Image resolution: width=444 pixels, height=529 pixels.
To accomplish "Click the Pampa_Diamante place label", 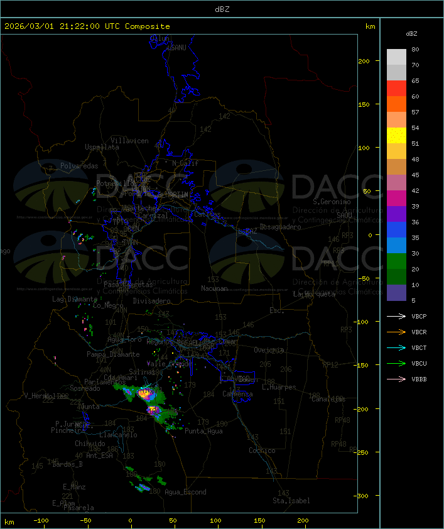I will pos(113,354).
